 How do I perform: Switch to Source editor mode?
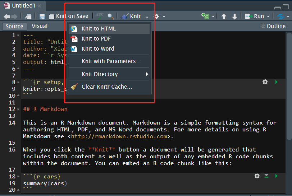tap(14, 27)
